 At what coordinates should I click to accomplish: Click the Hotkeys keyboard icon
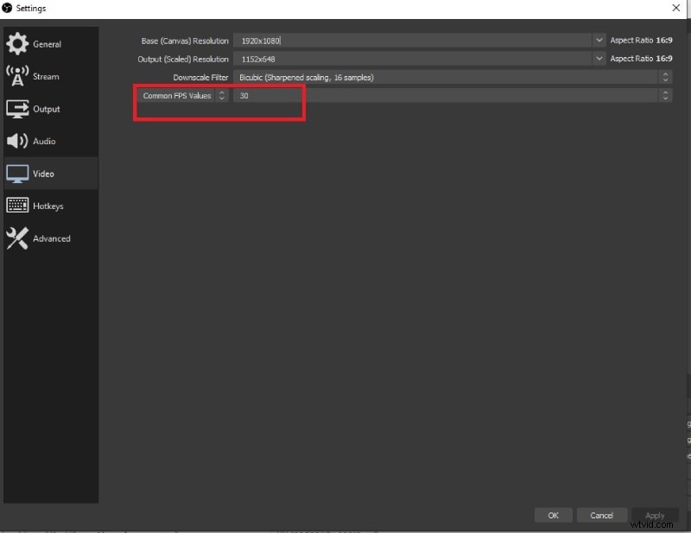[17, 206]
